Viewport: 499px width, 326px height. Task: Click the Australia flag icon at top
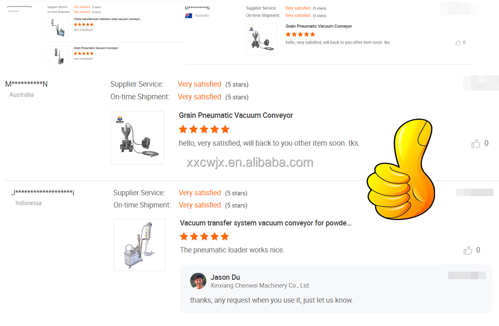189,16
